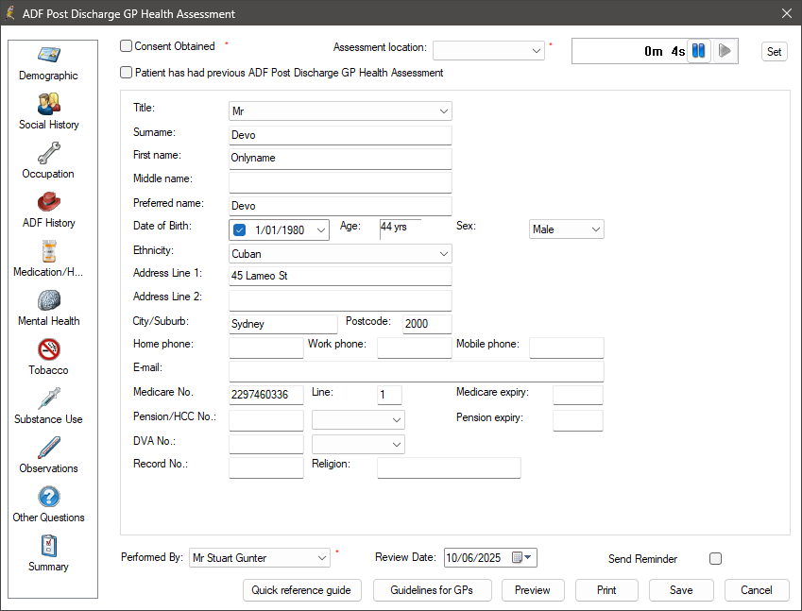Open the Mental Health brain icon
Viewport: 802px width, 611px height.
[48, 300]
